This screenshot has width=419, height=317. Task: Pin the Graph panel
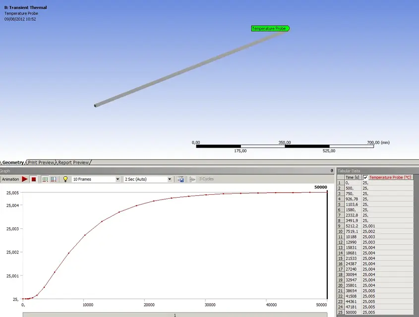332,170
